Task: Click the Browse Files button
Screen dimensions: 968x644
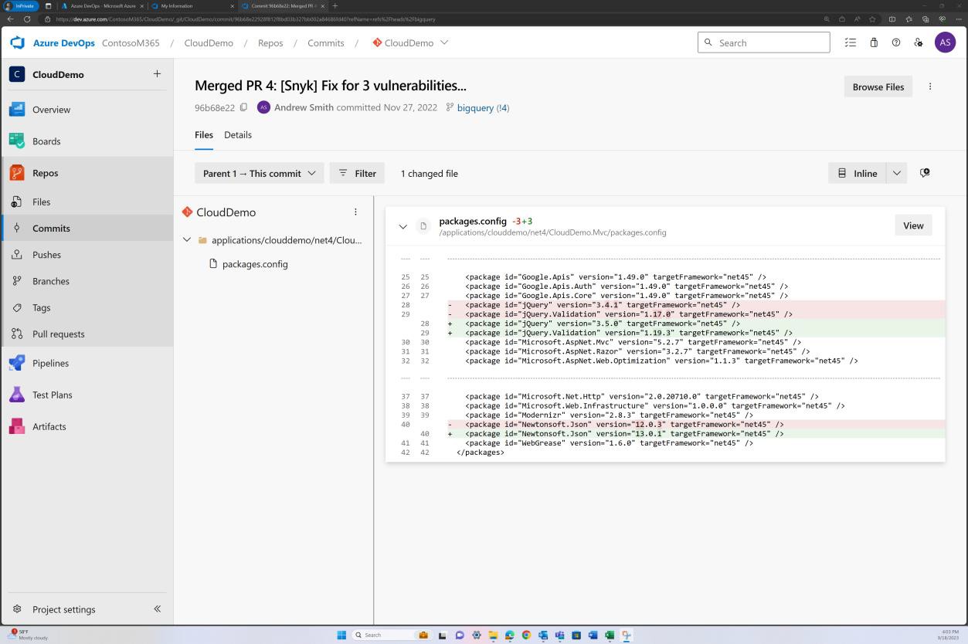Action: [x=878, y=86]
